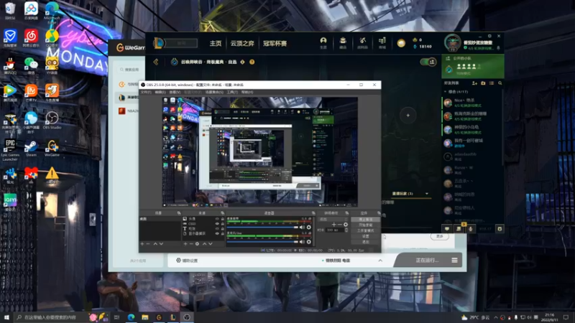Hide the 显示器捕获 source eye icon
Screen dimensions: 575x323
tap(217, 233)
